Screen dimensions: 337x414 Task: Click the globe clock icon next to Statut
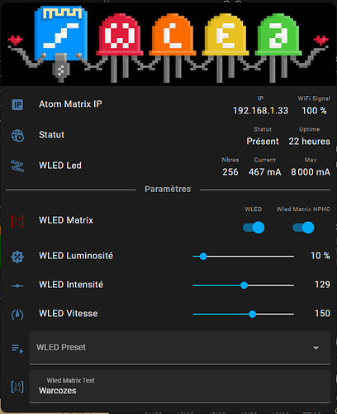(17, 135)
